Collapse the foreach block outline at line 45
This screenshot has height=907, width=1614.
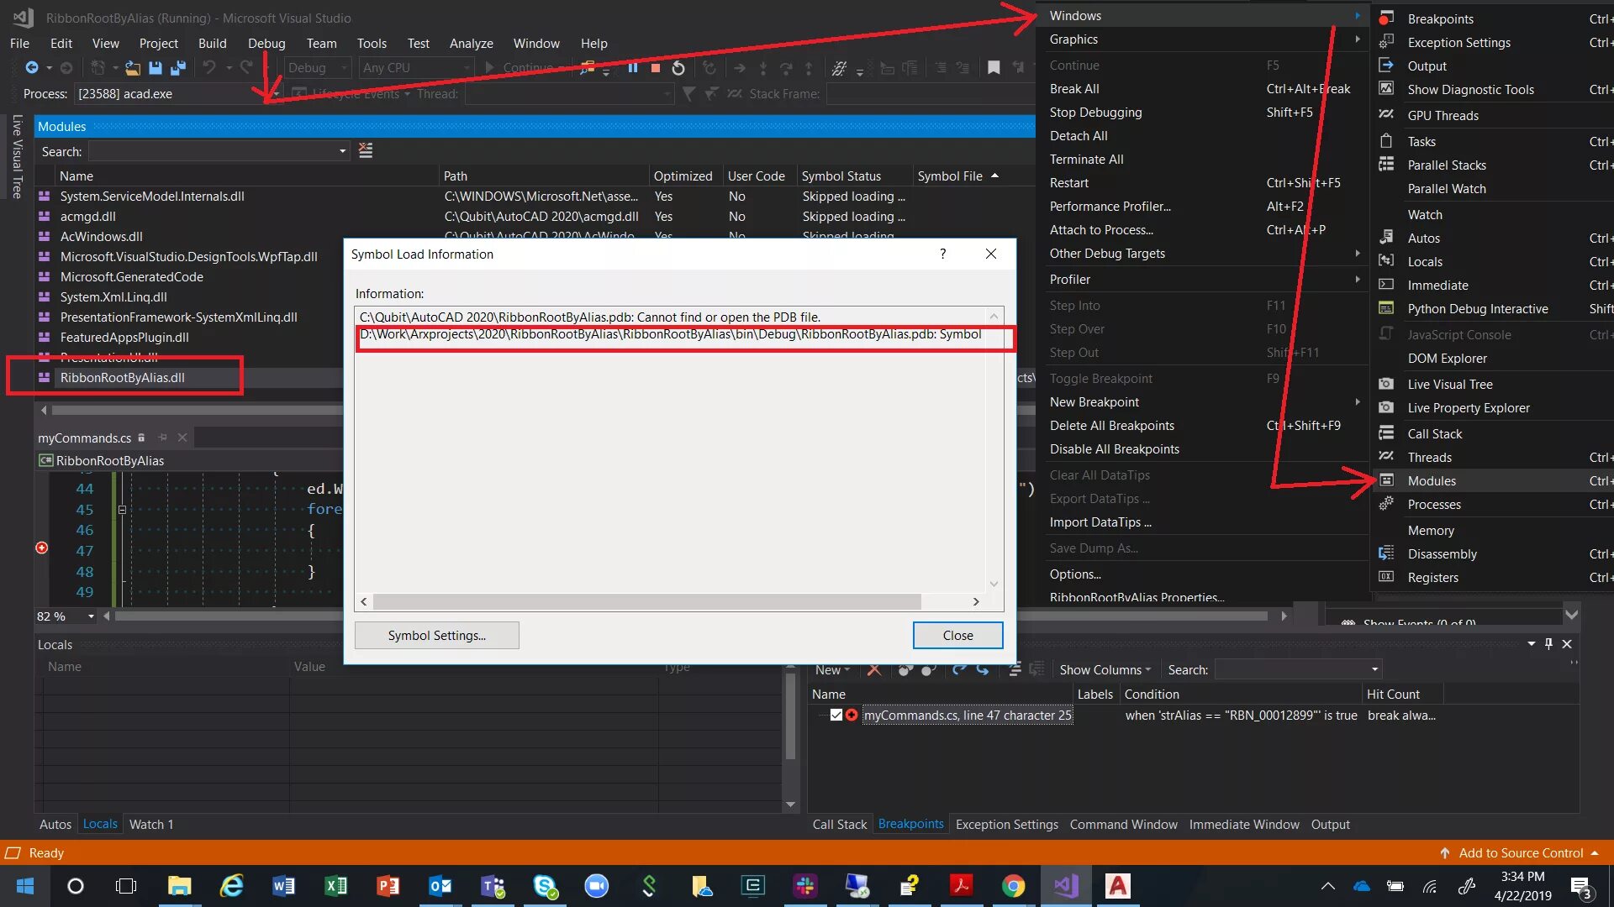(122, 510)
